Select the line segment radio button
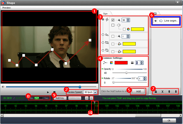The image size is (183, 124). (x=103, y=19)
